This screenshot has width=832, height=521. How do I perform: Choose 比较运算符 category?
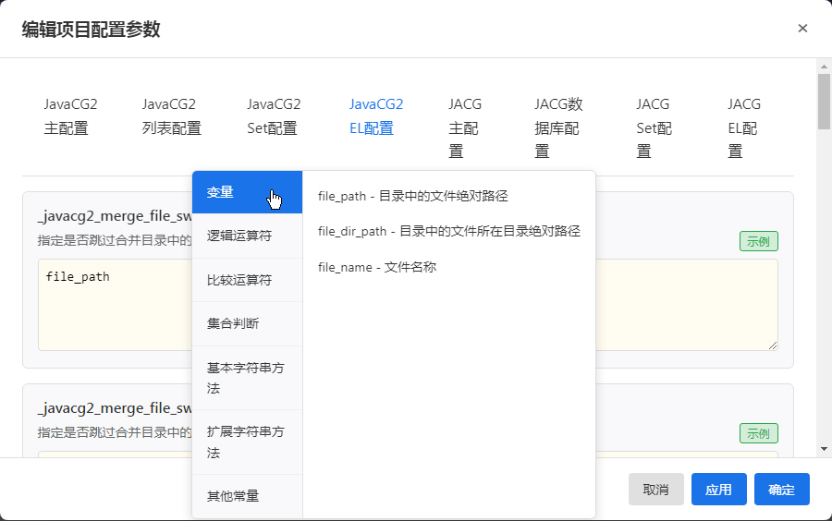(247, 280)
